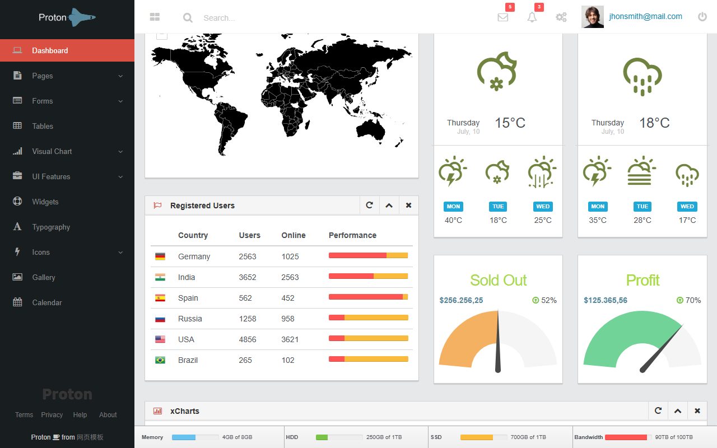Click the power logout icon

702,17
